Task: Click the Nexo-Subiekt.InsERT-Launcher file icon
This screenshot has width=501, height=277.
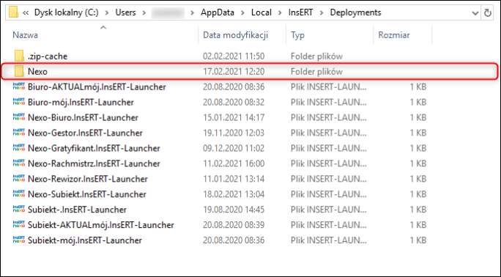Action: click(19, 193)
